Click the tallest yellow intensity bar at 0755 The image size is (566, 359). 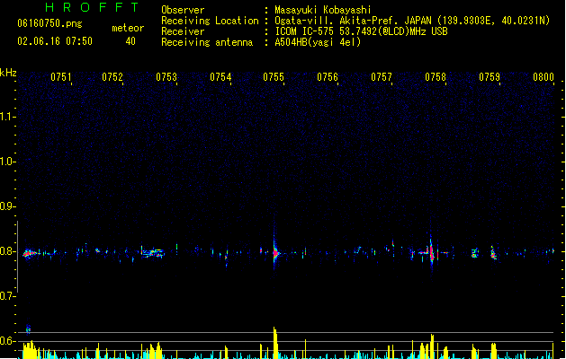[x=275, y=343]
